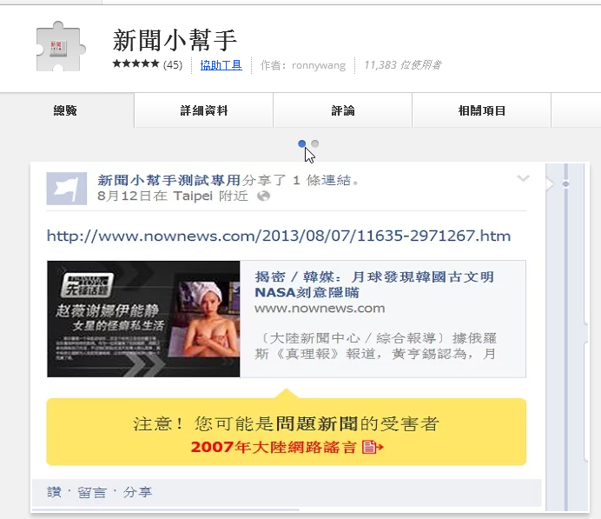Click the red document arrow icon in the yellow warning
601x519 pixels.
[x=373, y=447]
